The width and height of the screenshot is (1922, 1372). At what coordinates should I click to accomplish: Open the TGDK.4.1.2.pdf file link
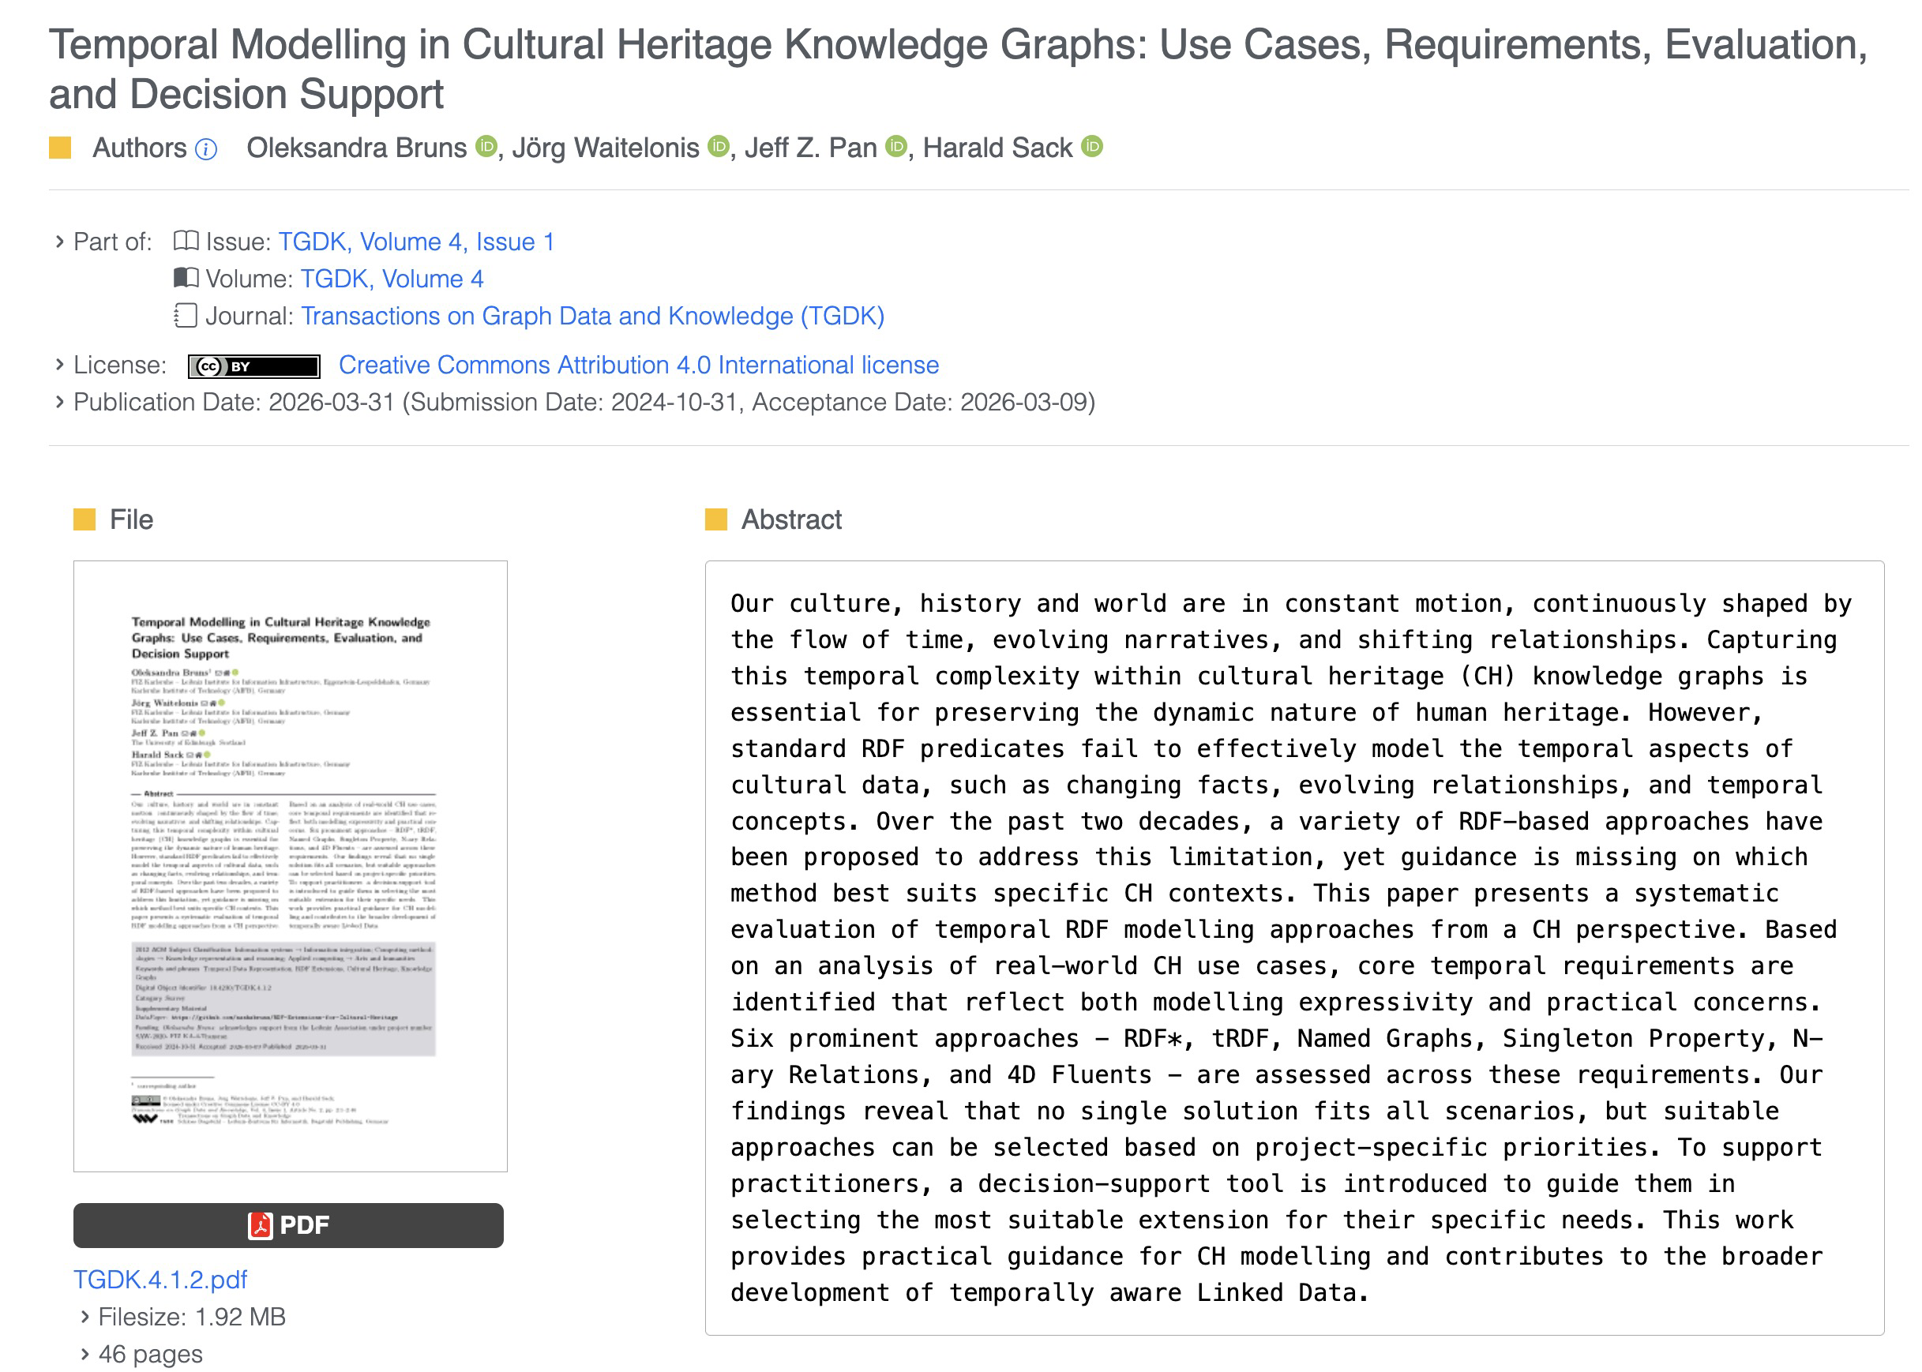tap(160, 1279)
